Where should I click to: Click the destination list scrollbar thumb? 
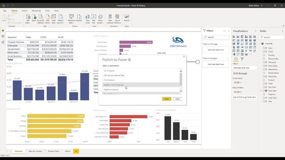click(181, 79)
